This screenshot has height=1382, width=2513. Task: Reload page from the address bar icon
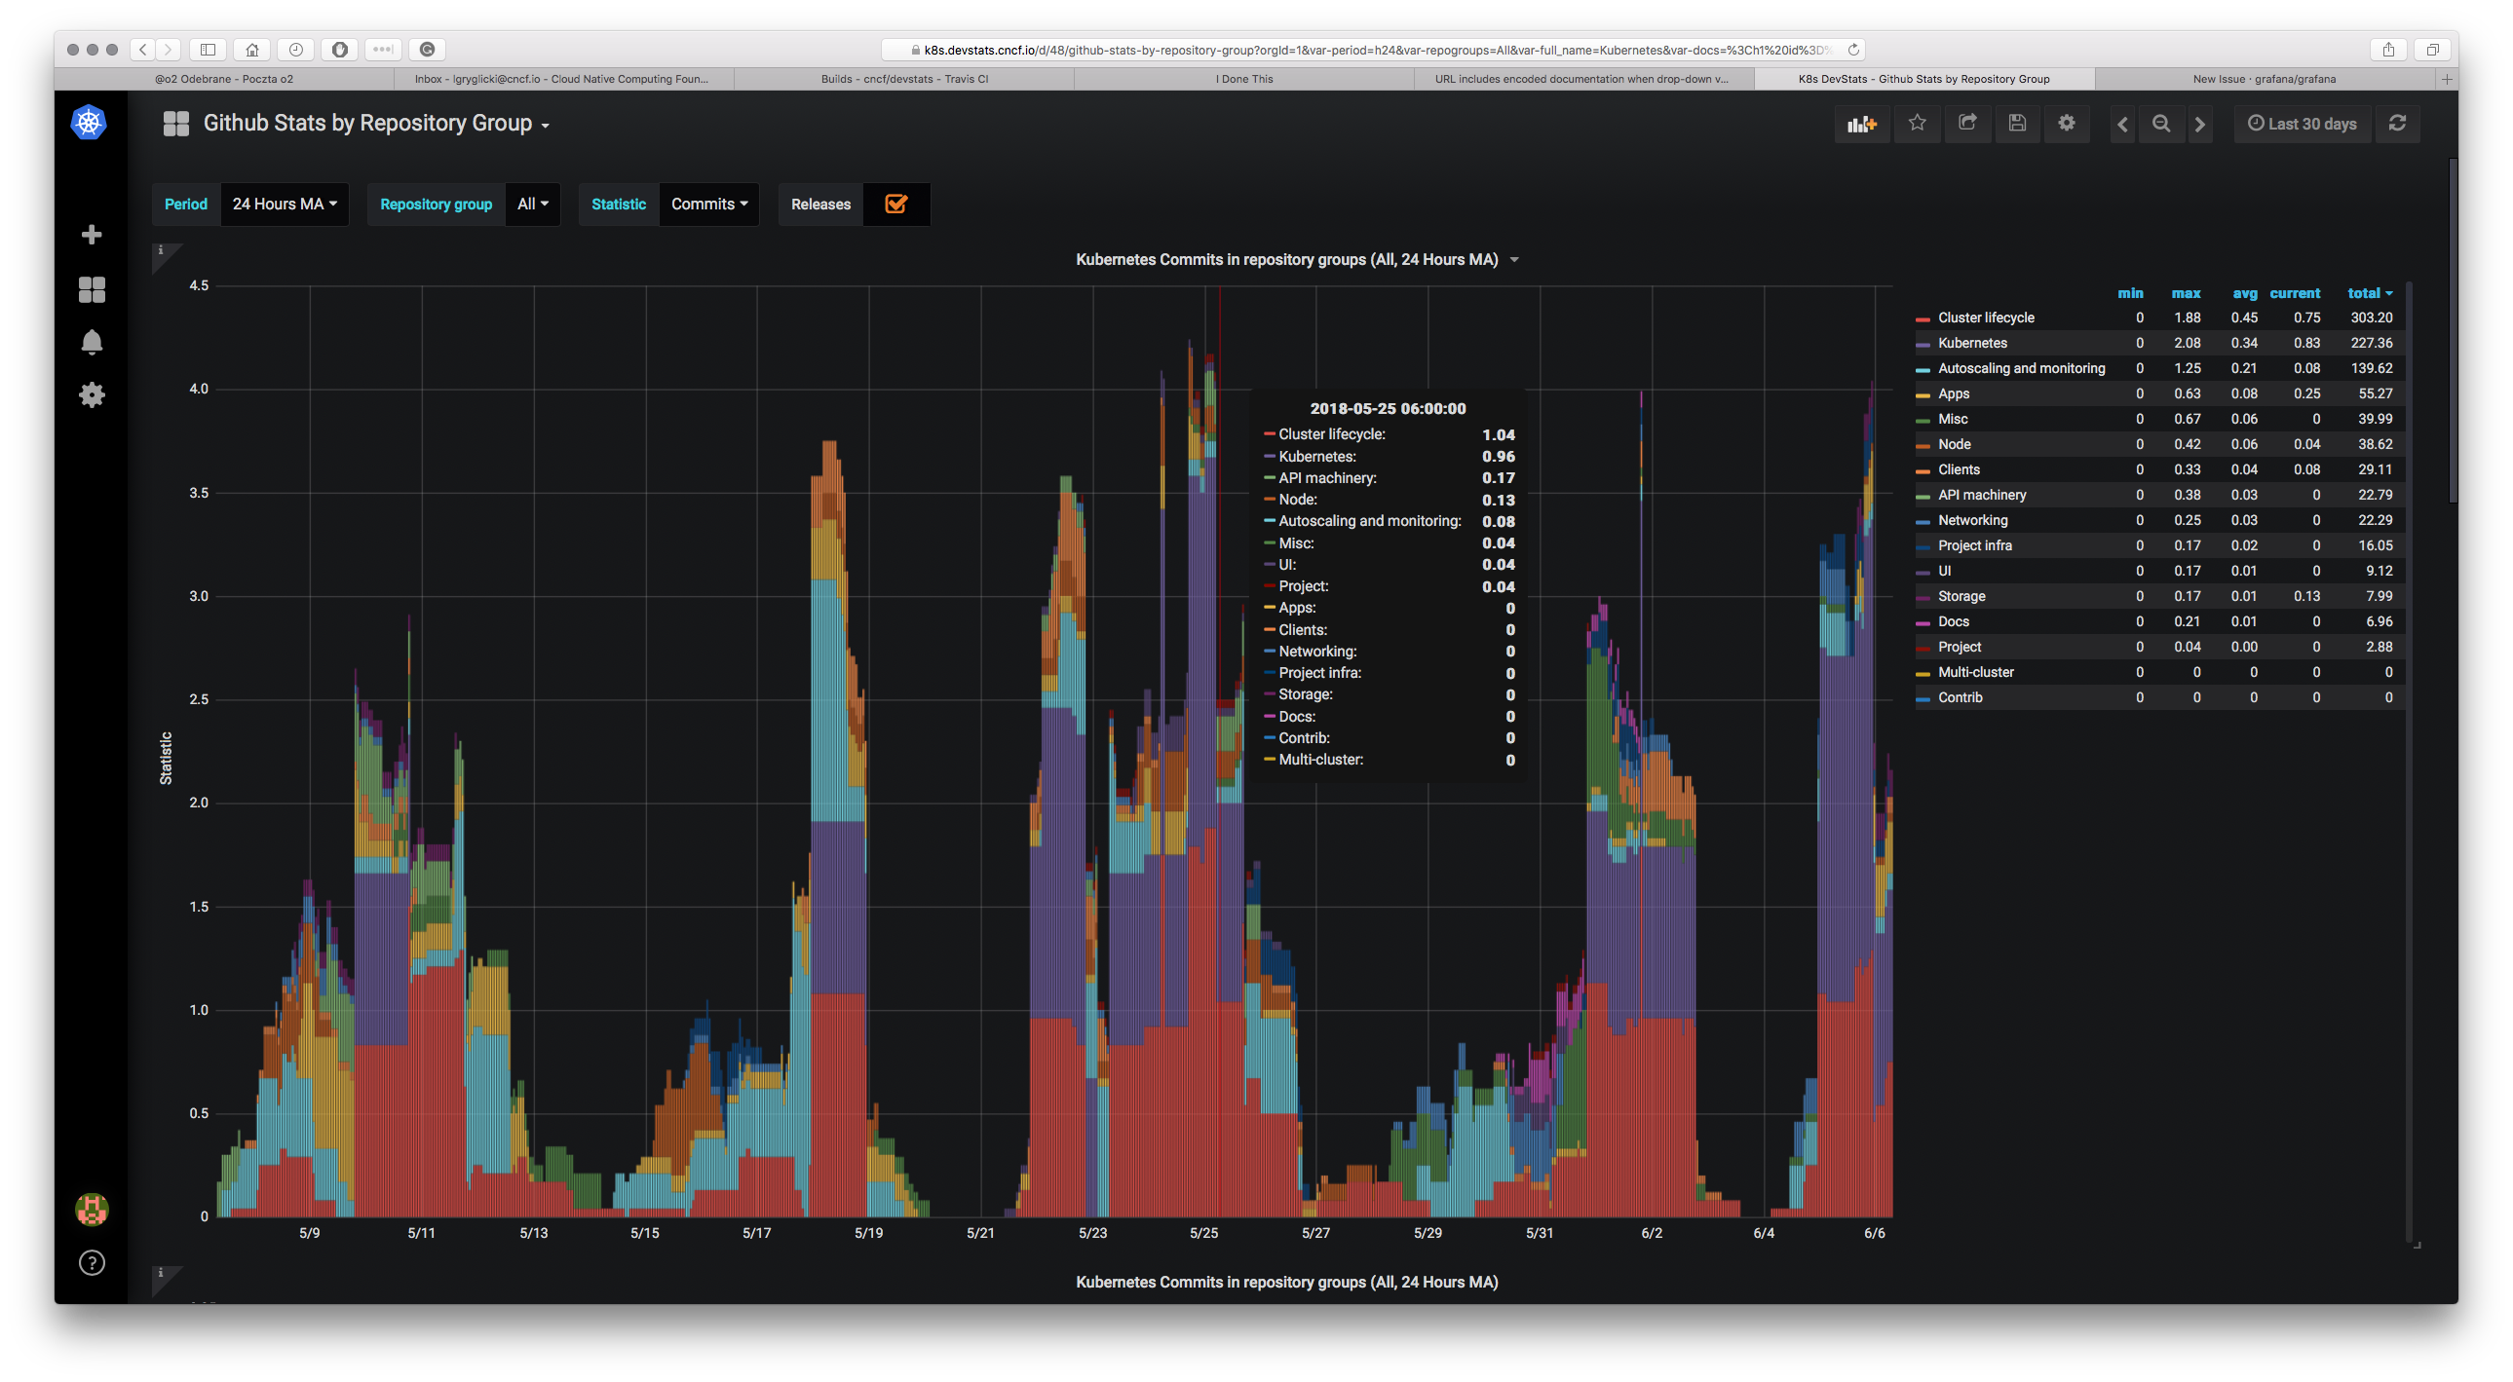[1853, 50]
